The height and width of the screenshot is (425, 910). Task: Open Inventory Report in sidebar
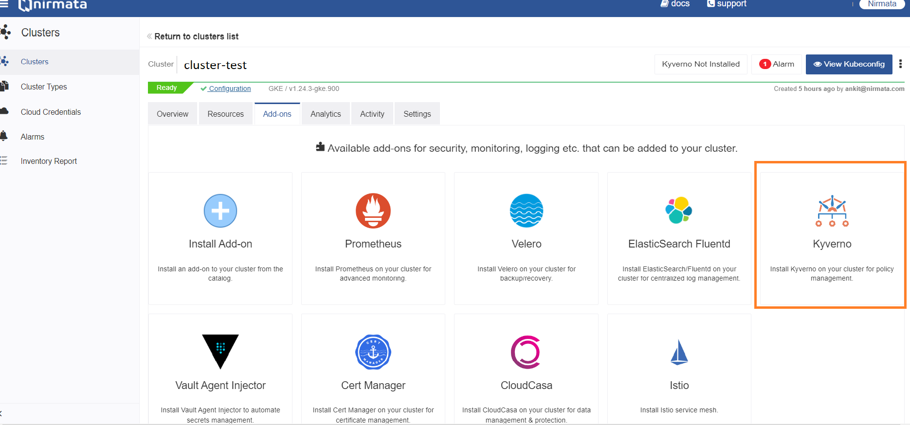coord(49,161)
